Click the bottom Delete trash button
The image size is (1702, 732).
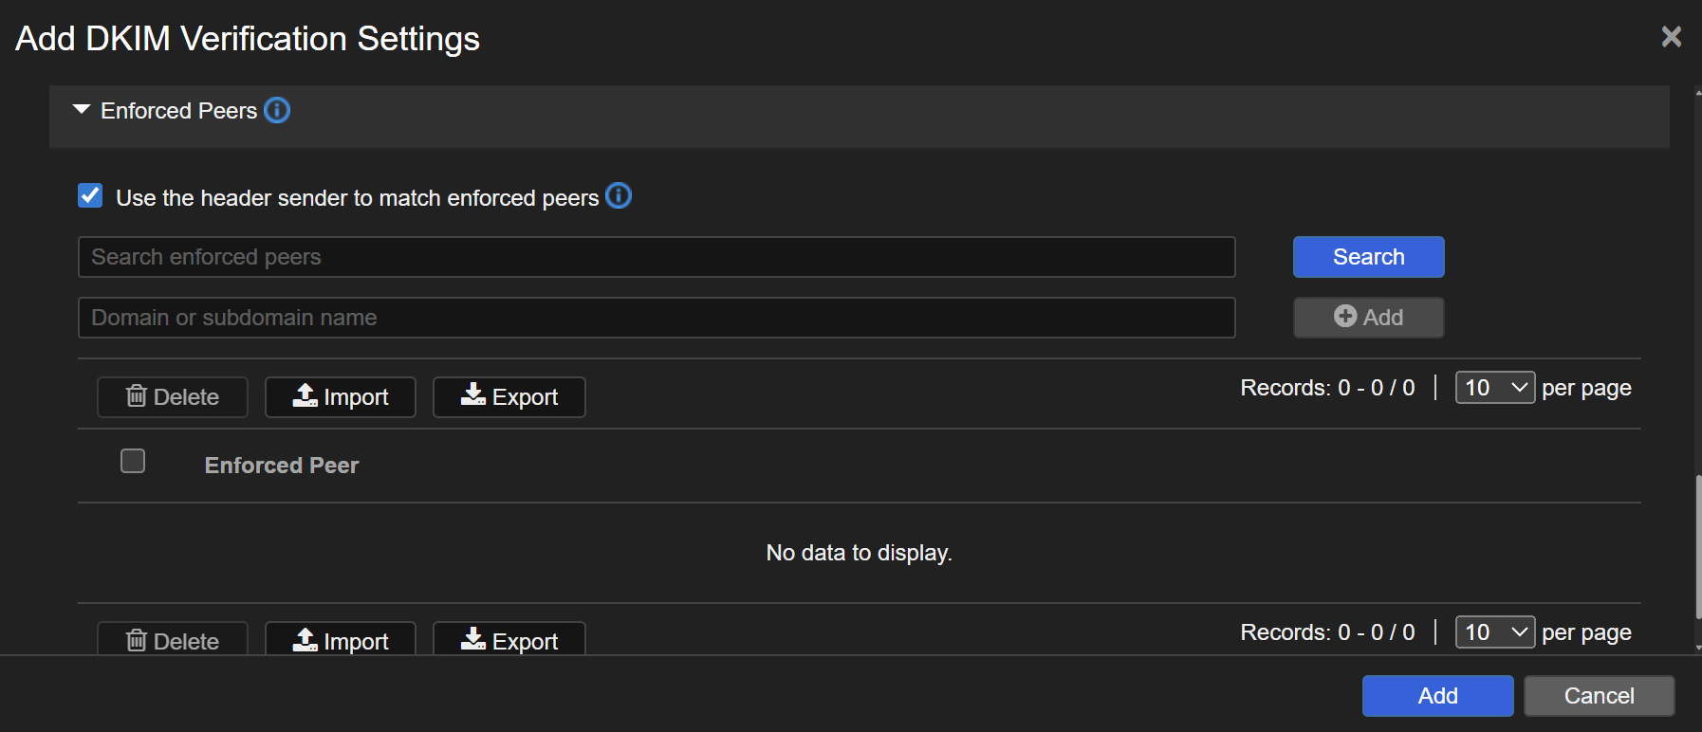173,640
